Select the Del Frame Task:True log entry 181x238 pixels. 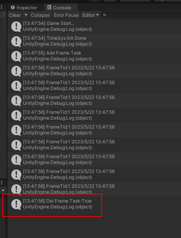[94, 204]
